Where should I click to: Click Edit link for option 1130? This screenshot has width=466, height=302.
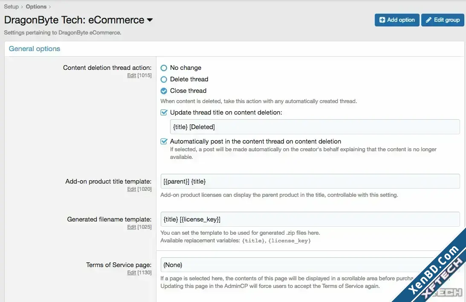131,273
